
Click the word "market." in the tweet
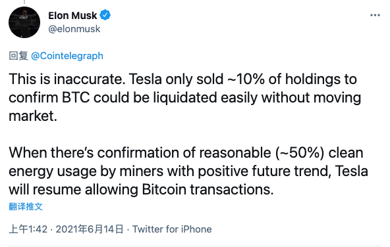click(33, 116)
